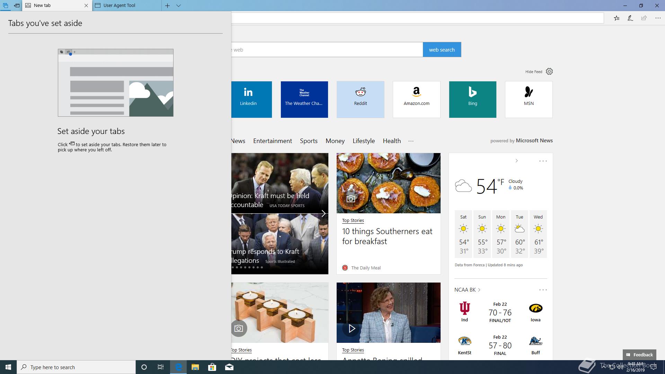This screenshot has height=374, width=665.
Task: Switch to the User Agent Tool tab
Action: pyautogui.click(x=127, y=6)
